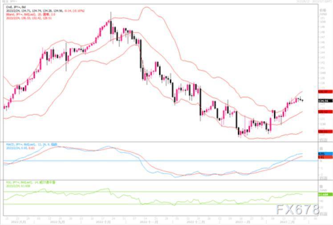The height and width of the screenshot is (225, 333).
Task: Click the lower green RSI oversold line
Action: [161, 204]
